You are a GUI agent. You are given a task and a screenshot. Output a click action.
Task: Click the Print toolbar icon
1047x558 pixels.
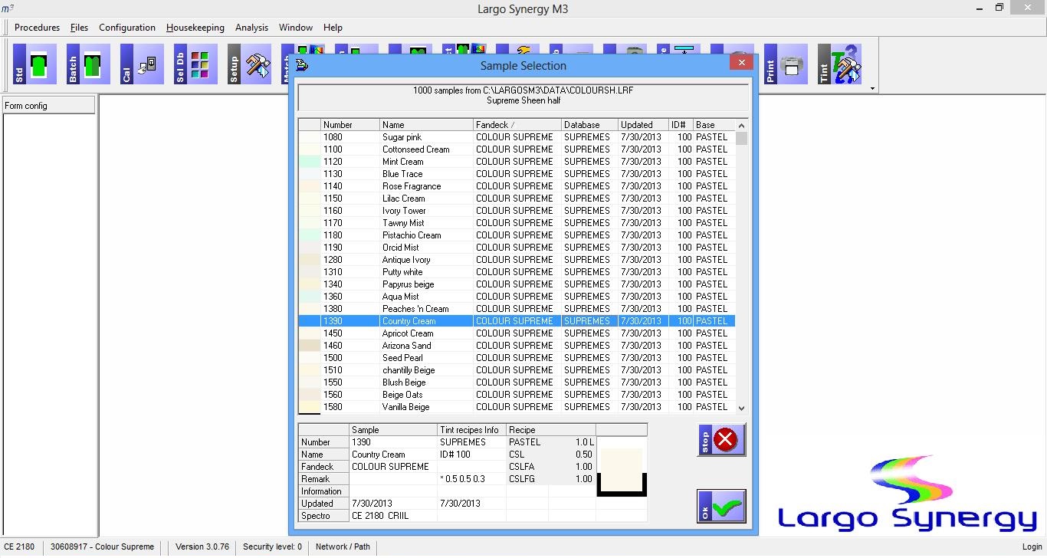(x=786, y=64)
